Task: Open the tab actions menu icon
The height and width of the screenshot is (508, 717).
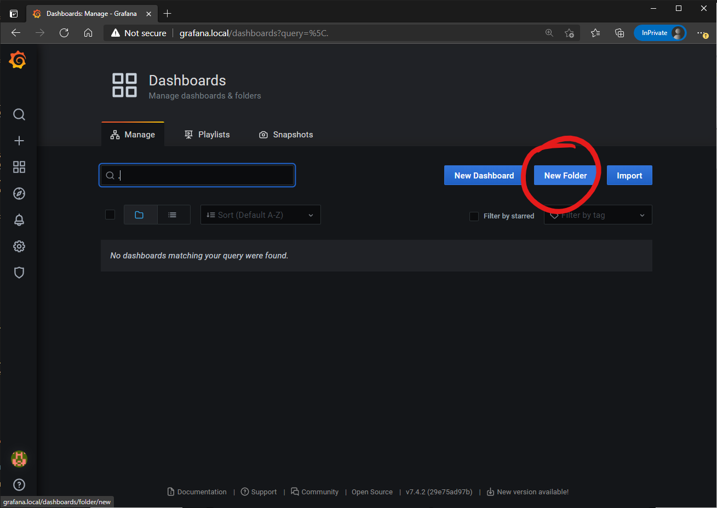Action: tap(14, 14)
